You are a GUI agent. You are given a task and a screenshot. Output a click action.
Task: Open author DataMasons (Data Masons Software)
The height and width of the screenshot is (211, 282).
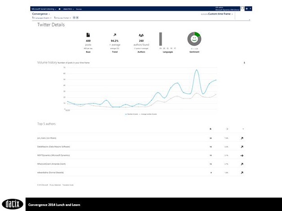coord(53,147)
